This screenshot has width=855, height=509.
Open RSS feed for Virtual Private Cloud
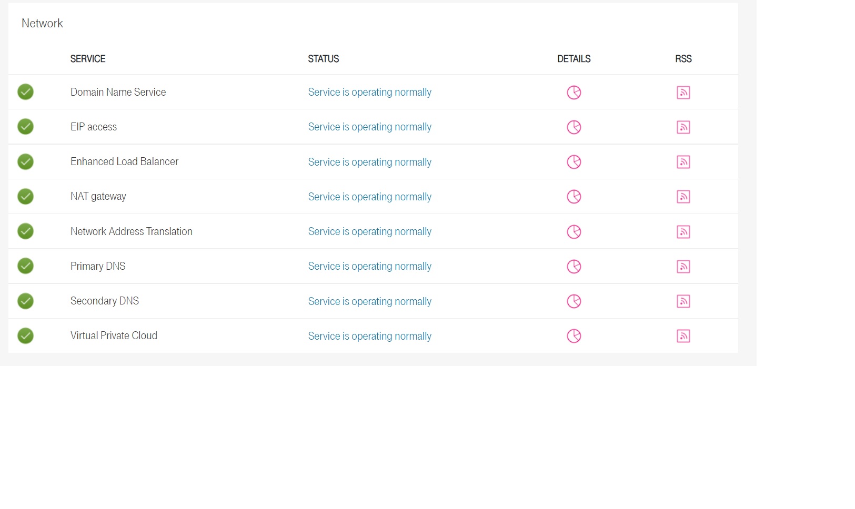[683, 336]
